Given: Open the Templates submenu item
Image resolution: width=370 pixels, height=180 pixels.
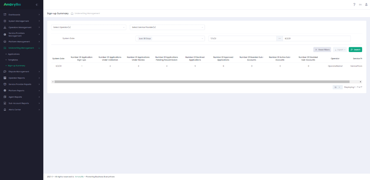Looking at the screenshot, I should coord(13,60).
